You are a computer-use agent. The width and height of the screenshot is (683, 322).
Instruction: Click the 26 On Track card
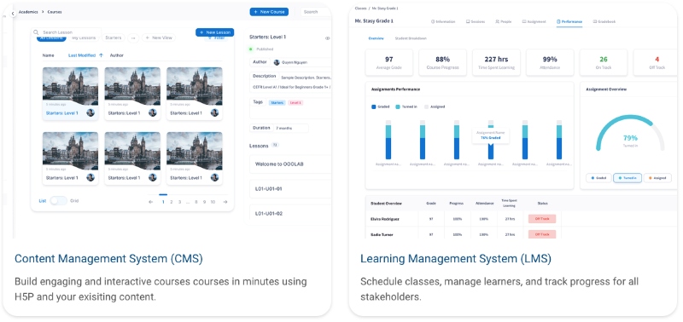[x=604, y=62]
